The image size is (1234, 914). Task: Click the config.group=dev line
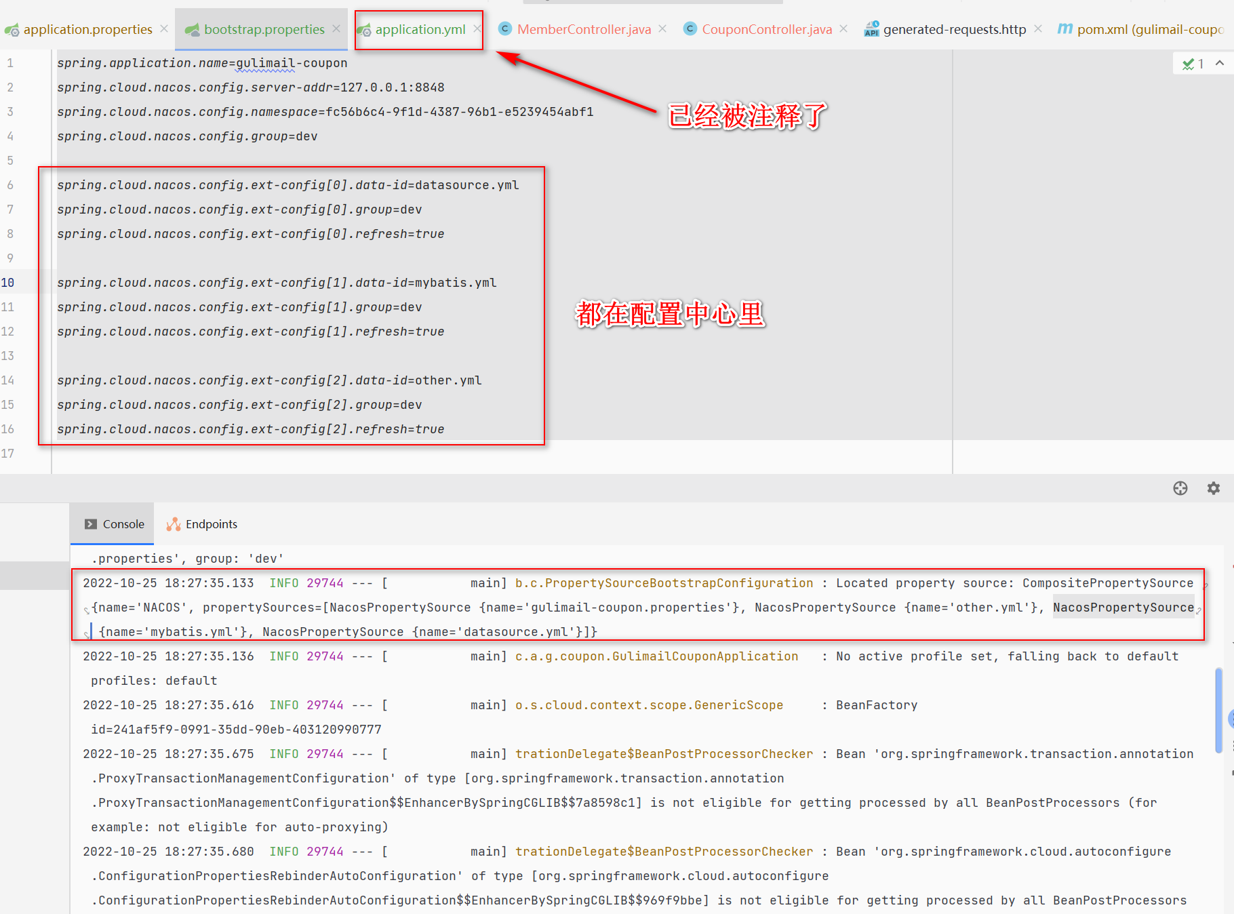[x=187, y=136]
